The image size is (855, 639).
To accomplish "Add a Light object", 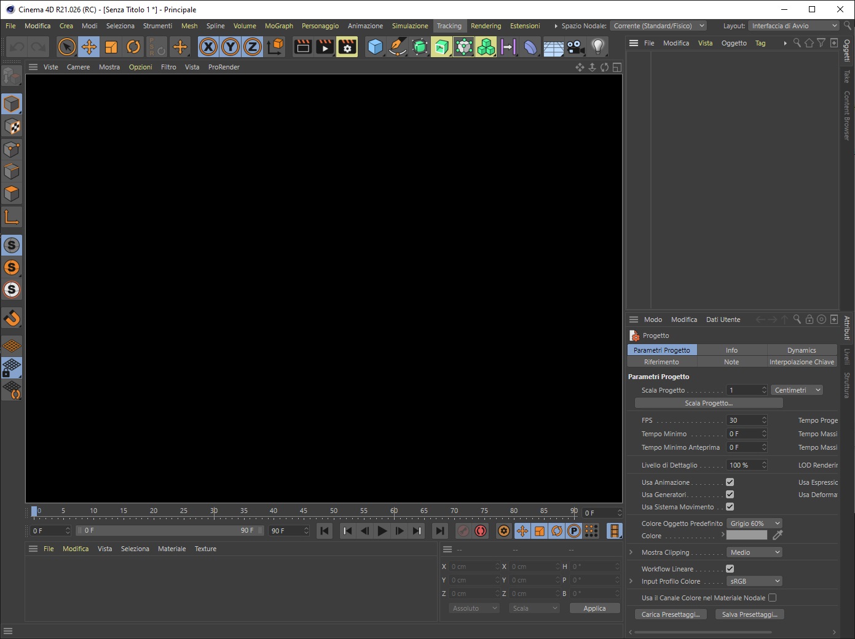I will click(597, 47).
